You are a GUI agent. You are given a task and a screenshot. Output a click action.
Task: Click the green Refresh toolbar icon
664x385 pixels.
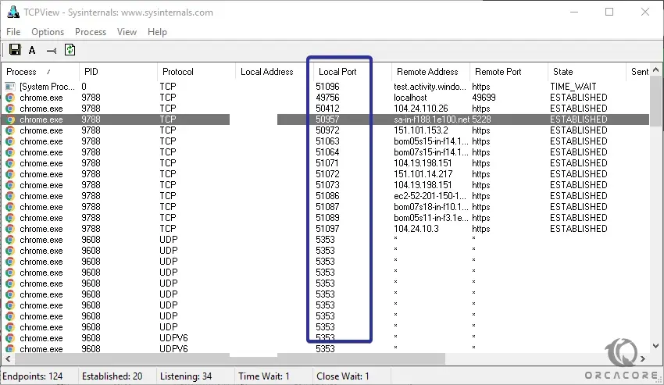point(70,50)
